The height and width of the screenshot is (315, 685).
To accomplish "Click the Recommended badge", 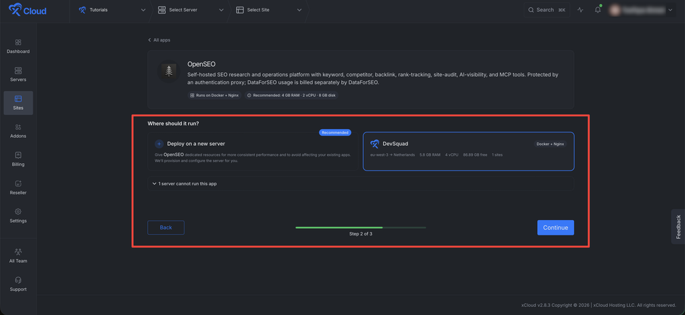I will (x=334, y=132).
